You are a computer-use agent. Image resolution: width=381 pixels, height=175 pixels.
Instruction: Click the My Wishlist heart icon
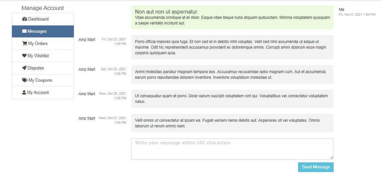pyautogui.click(x=24, y=56)
